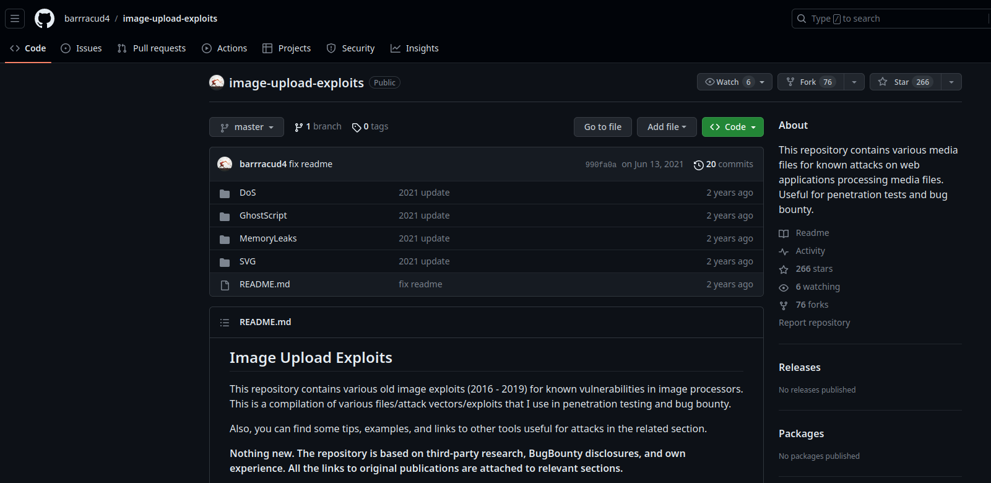Open the Actions tab

pos(225,48)
